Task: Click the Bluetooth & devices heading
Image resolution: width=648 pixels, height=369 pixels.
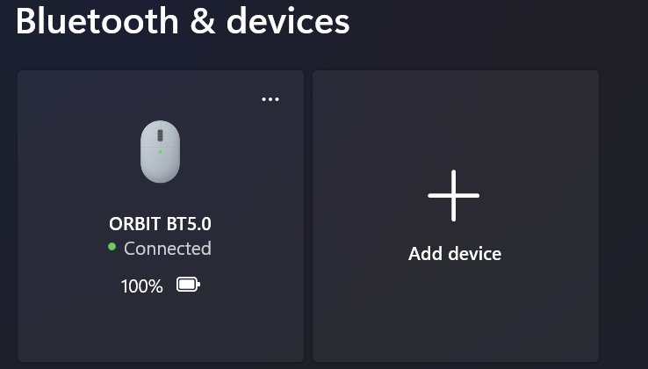Action: (183, 21)
